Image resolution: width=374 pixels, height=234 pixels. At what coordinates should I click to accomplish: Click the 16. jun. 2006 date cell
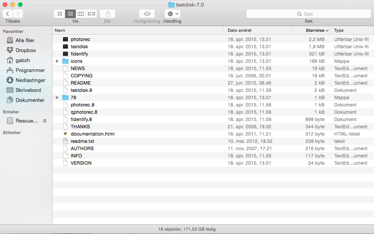[249, 75]
